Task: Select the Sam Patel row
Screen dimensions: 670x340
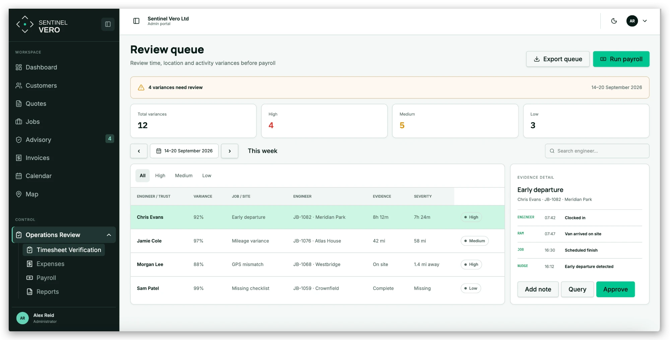Action: coord(317,288)
